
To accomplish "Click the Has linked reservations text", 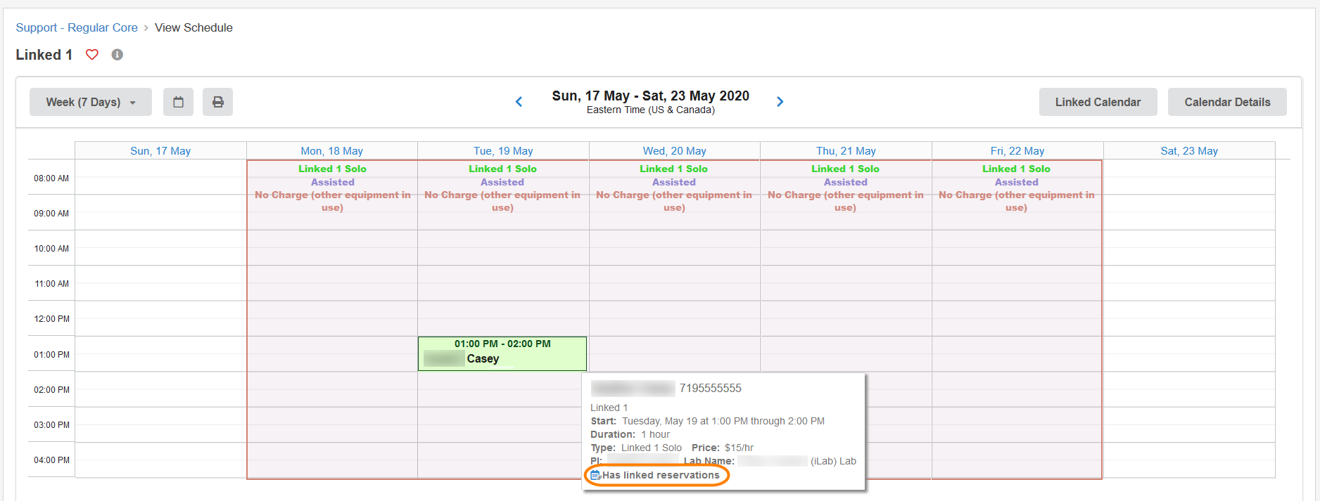I will click(x=661, y=476).
